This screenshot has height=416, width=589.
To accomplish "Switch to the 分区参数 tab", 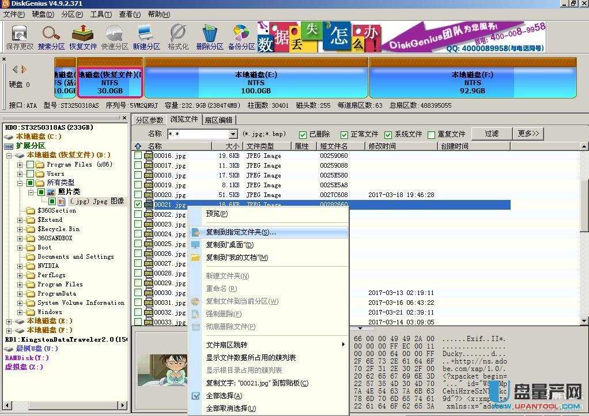I will [149, 120].
